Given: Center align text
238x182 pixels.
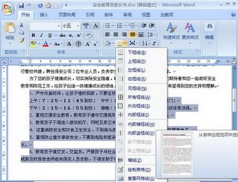Looking at the screenshot, I should click(x=116, y=35).
